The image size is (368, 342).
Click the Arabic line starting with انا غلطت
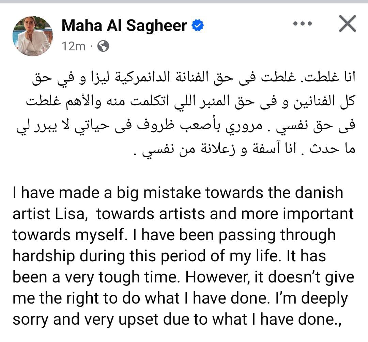click(194, 78)
